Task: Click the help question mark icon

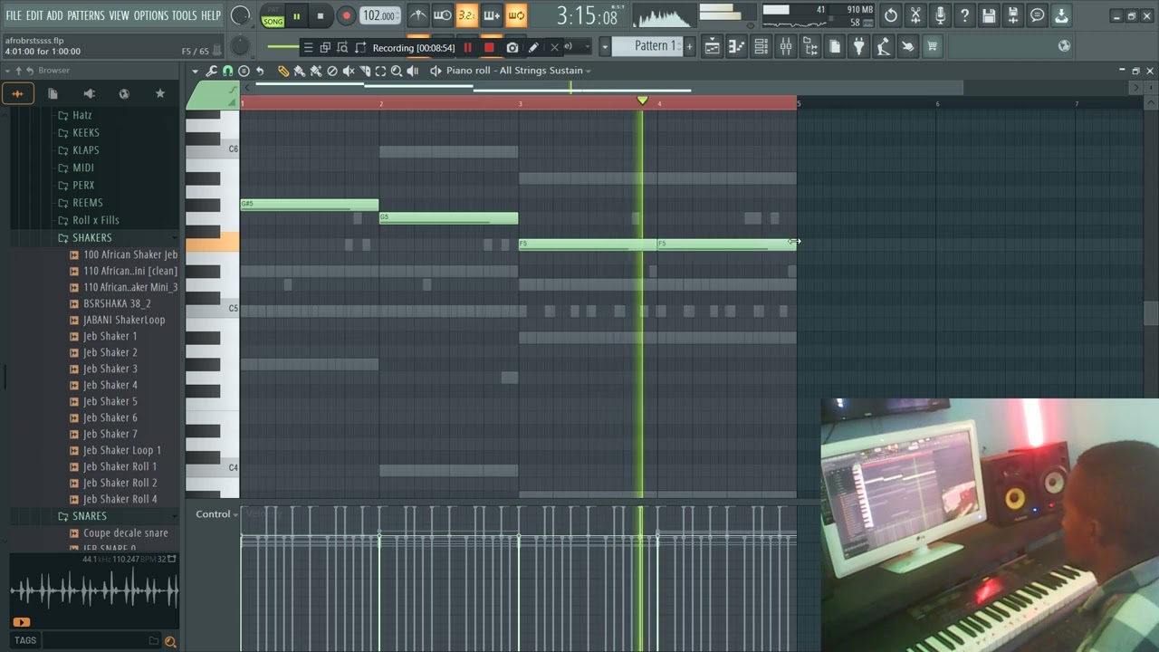Action: (x=964, y=15)
